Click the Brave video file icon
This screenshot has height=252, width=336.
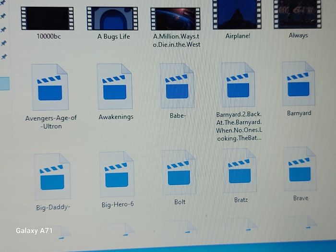(300, 169)
